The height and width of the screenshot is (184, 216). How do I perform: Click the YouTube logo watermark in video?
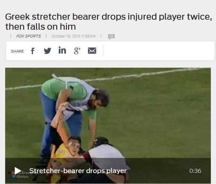(11, 173)
